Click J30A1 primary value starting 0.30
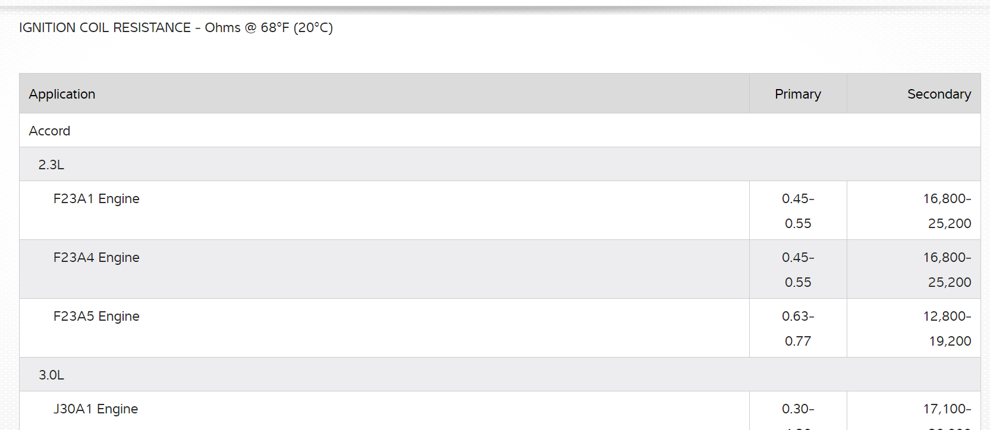This screenshot has height=430, width=990. pos(798,409)
